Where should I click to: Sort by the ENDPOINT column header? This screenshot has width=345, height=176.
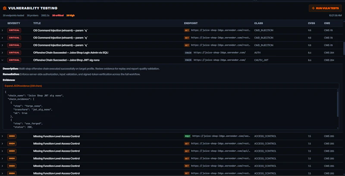tap(191, 23)
